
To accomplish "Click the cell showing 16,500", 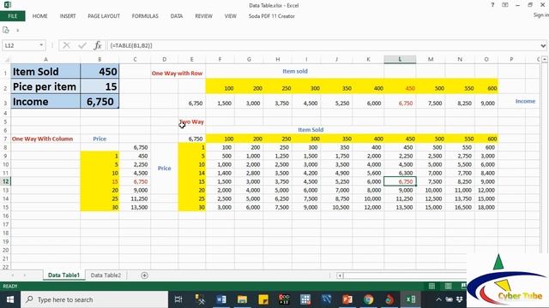I will click(x=460, y=207).
